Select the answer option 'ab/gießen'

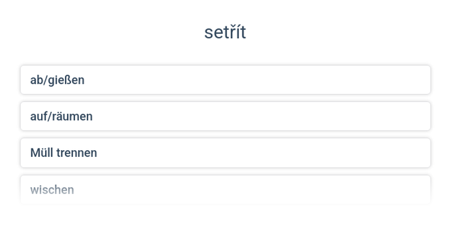pyautogui.click(x=225, y=80)
